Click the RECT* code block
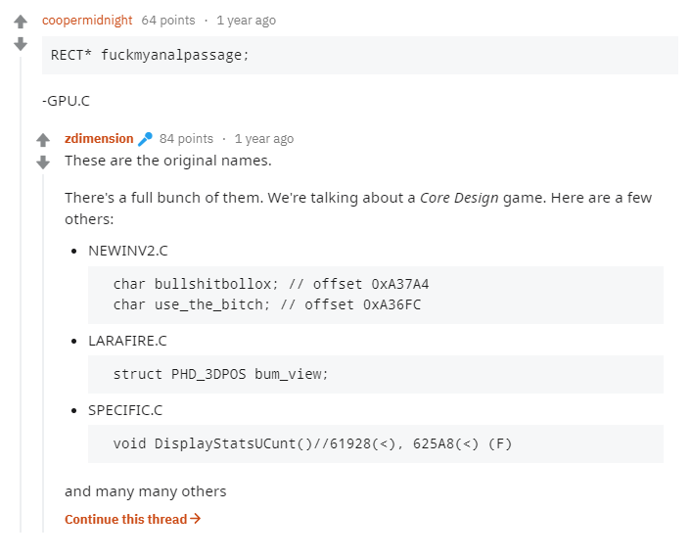Viewport: 691px width, 558px height. point(360,56)
